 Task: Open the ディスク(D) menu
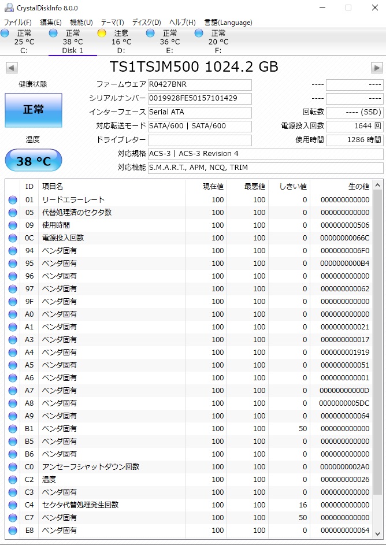[x=146, y=23]
